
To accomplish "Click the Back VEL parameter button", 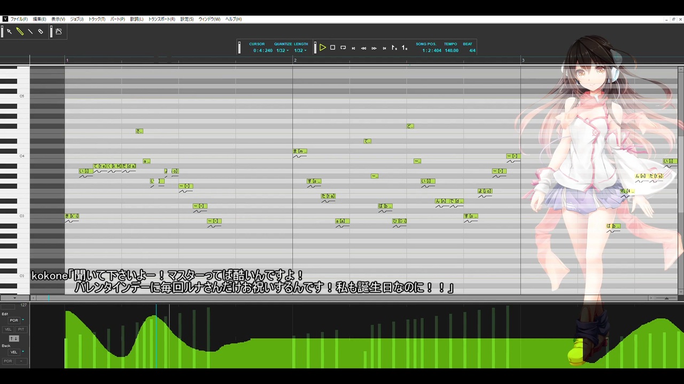I will click(14, 352).
